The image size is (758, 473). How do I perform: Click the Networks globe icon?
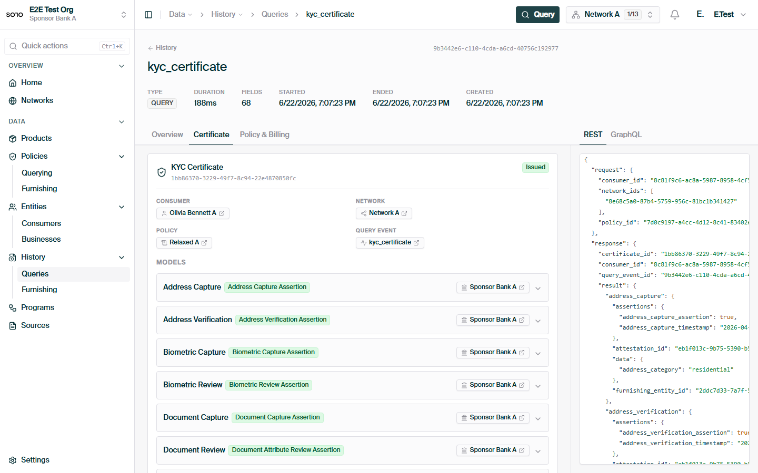point(13,101)
